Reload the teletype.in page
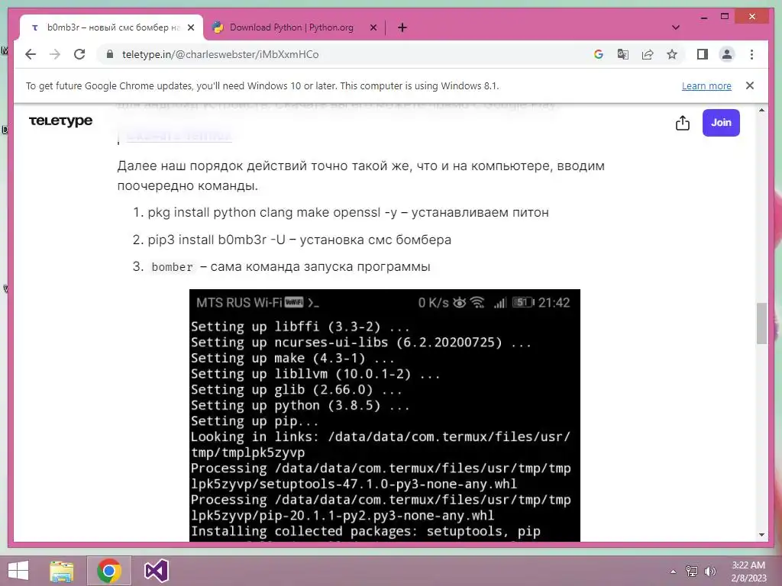 (x=79, y=54)
